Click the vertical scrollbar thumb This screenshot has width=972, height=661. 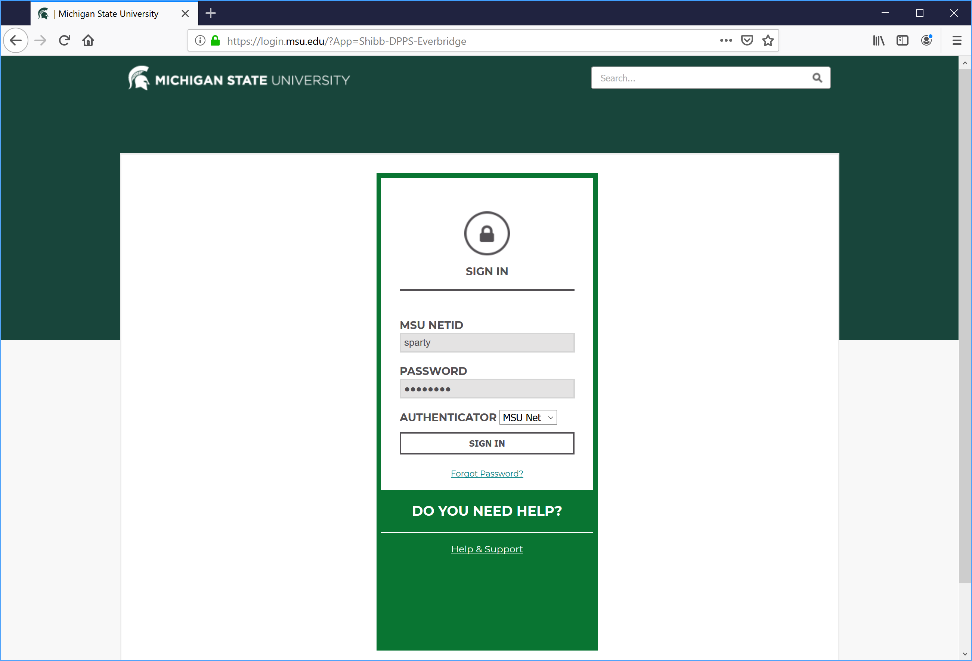(x=965, y=325)
